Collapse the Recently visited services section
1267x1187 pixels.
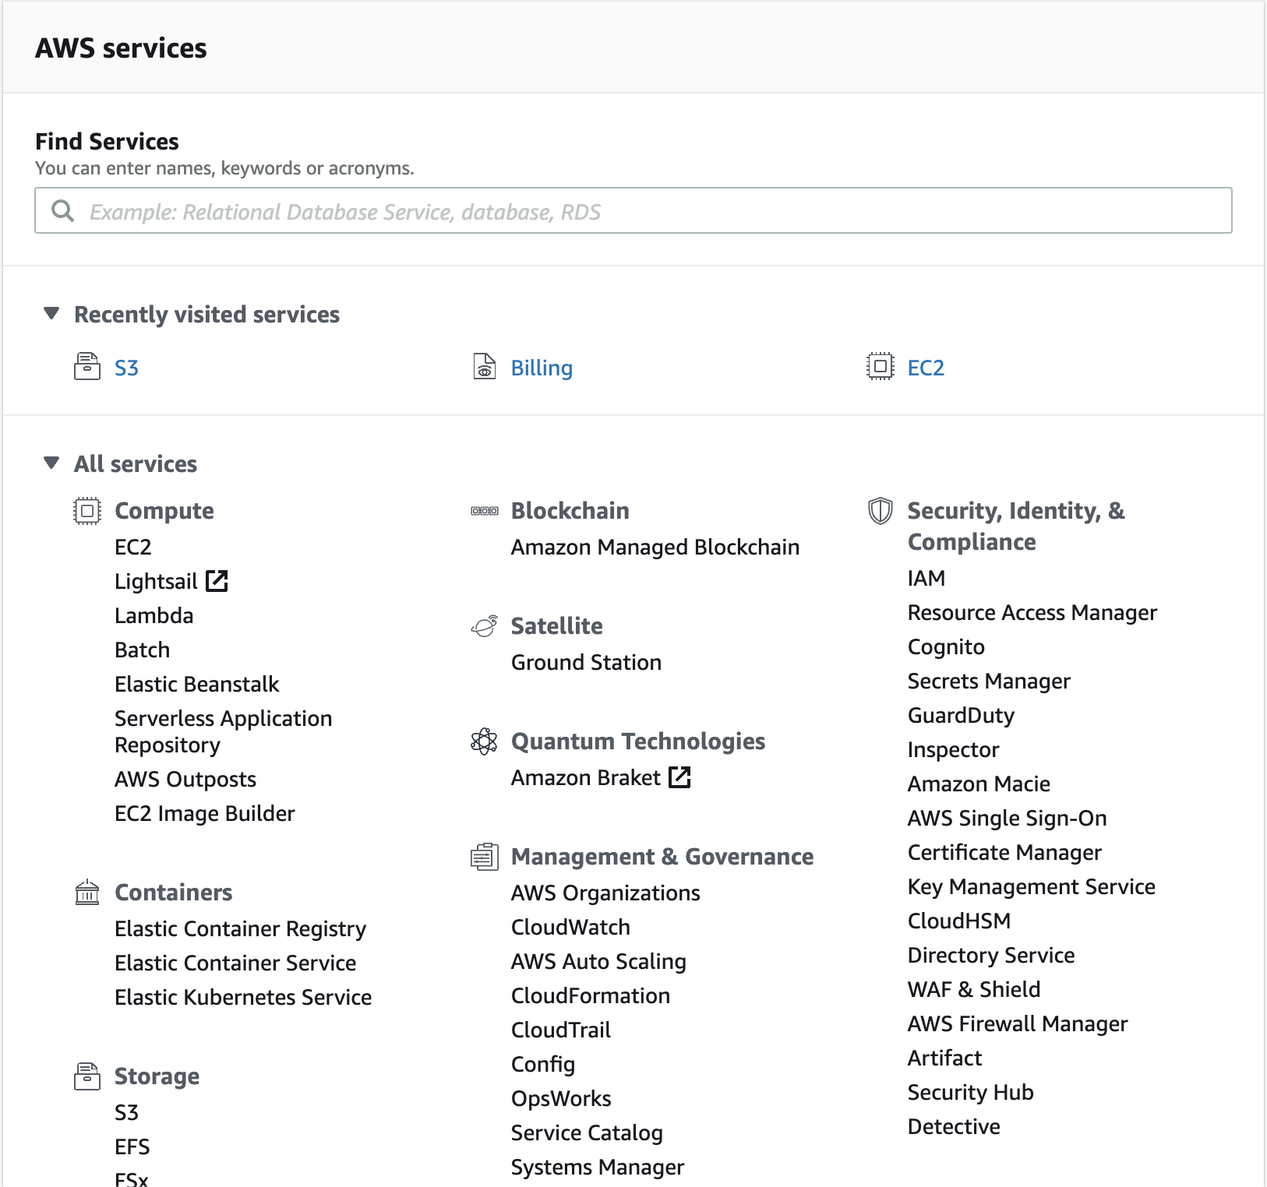pos(51,314)
